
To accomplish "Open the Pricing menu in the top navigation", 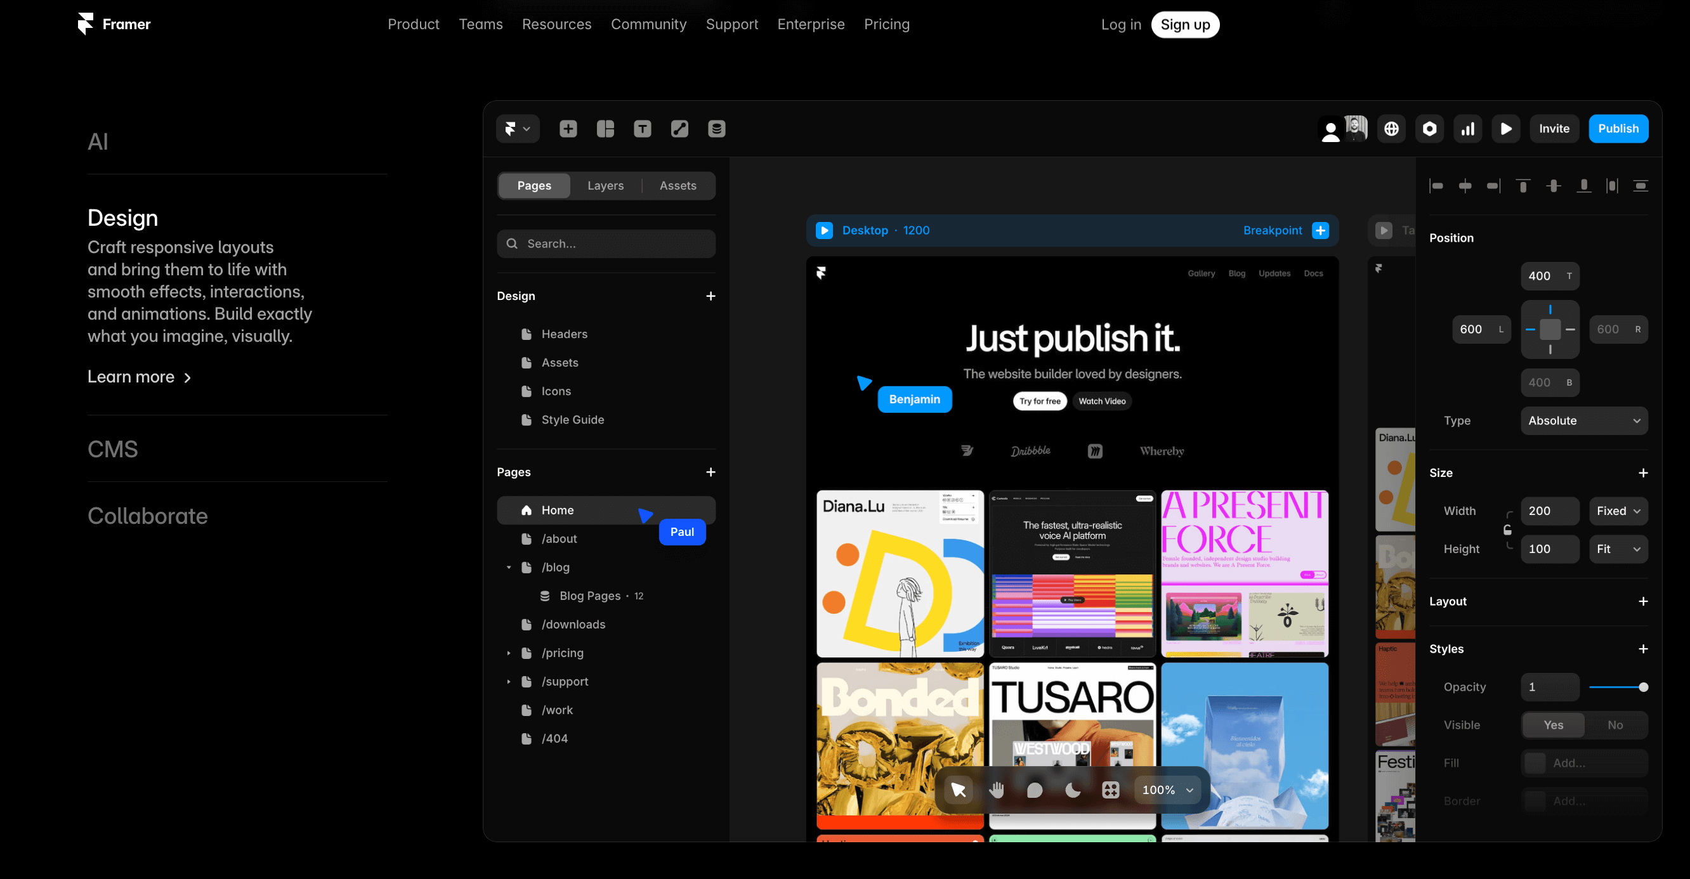I will pos(886,24).
